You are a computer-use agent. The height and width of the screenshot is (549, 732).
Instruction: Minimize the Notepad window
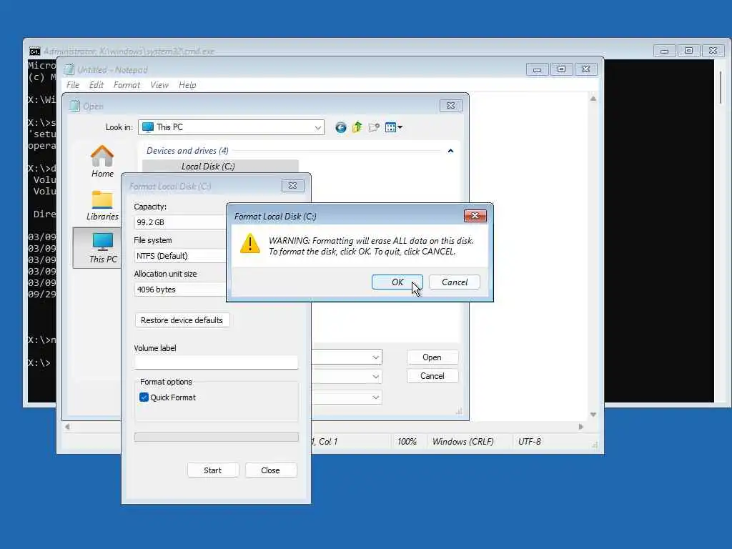(538, 69)
